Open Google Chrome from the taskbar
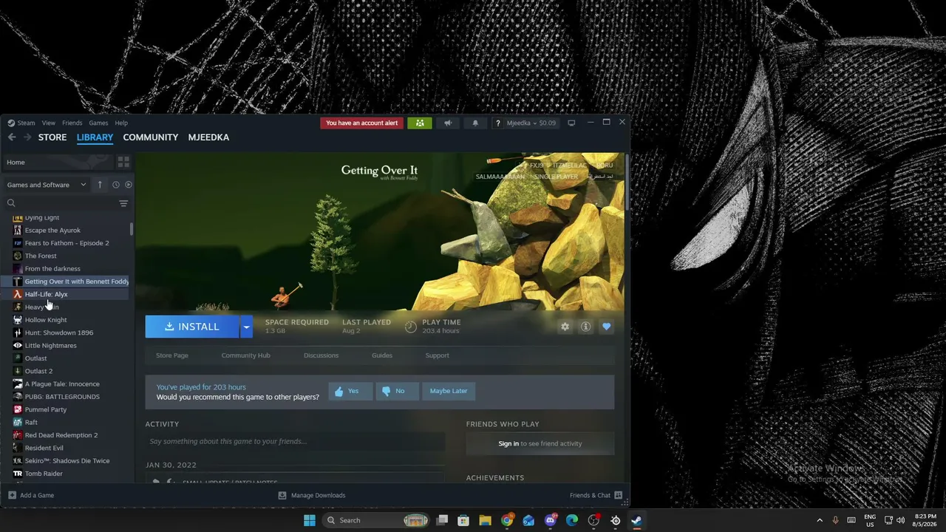 [x=507, y=520]
